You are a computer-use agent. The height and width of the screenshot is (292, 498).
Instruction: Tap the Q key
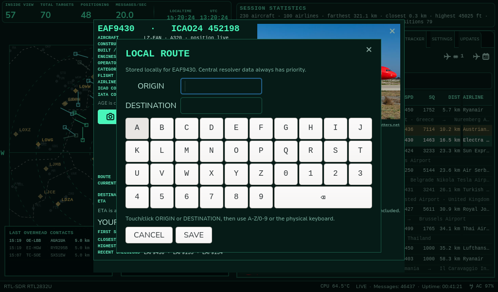(286, 151)
